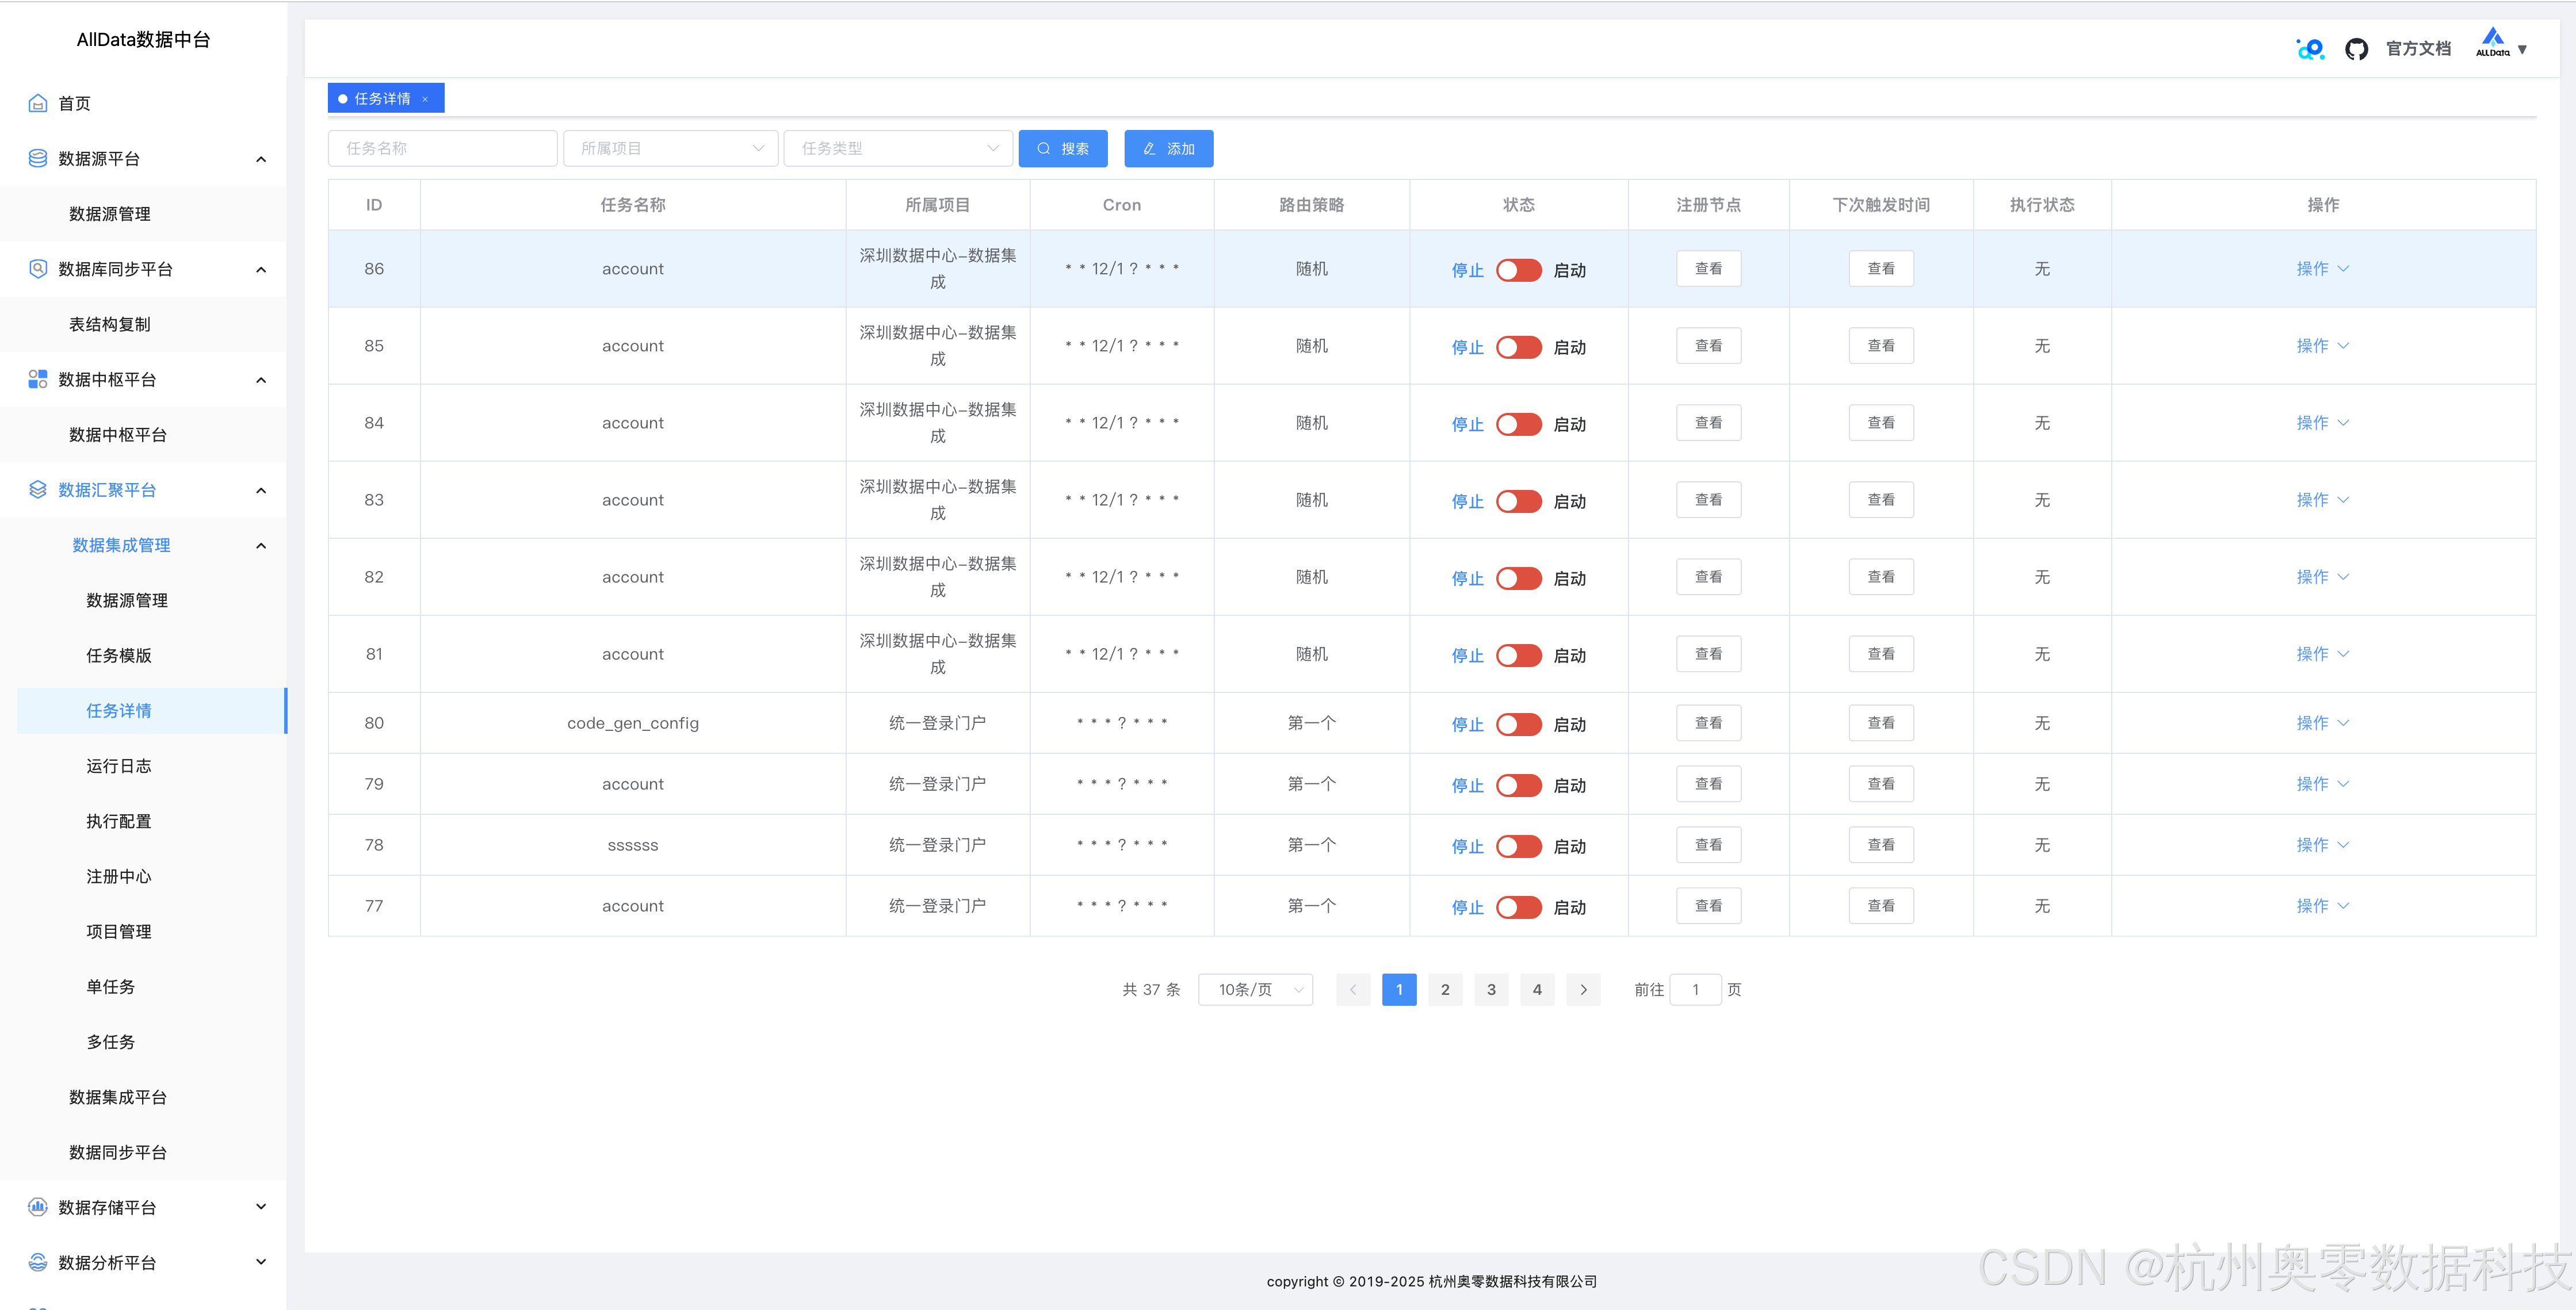Click the code_gen_config task name cell

pos(633,722)
